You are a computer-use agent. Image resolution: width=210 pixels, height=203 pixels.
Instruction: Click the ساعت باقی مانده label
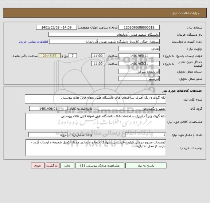(25, 56)
